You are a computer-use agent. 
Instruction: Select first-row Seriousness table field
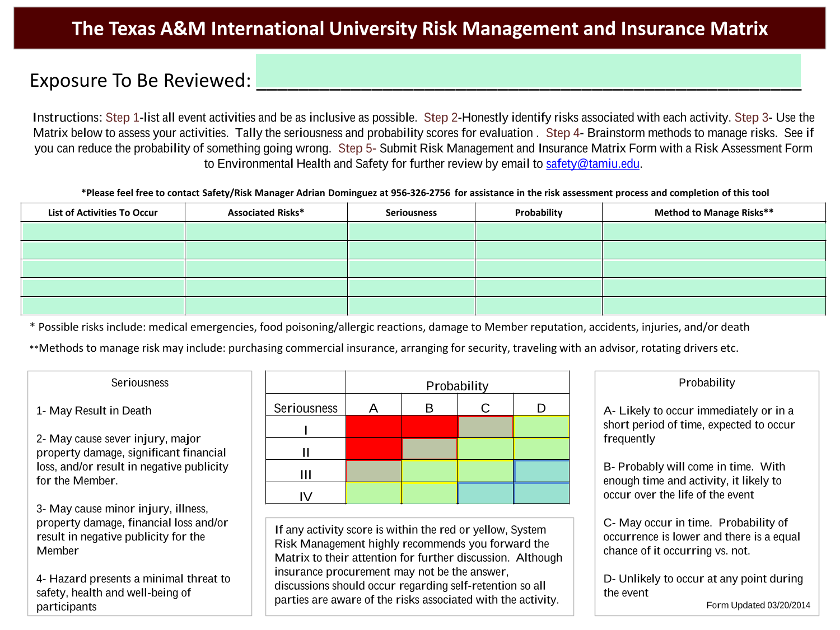411,231
